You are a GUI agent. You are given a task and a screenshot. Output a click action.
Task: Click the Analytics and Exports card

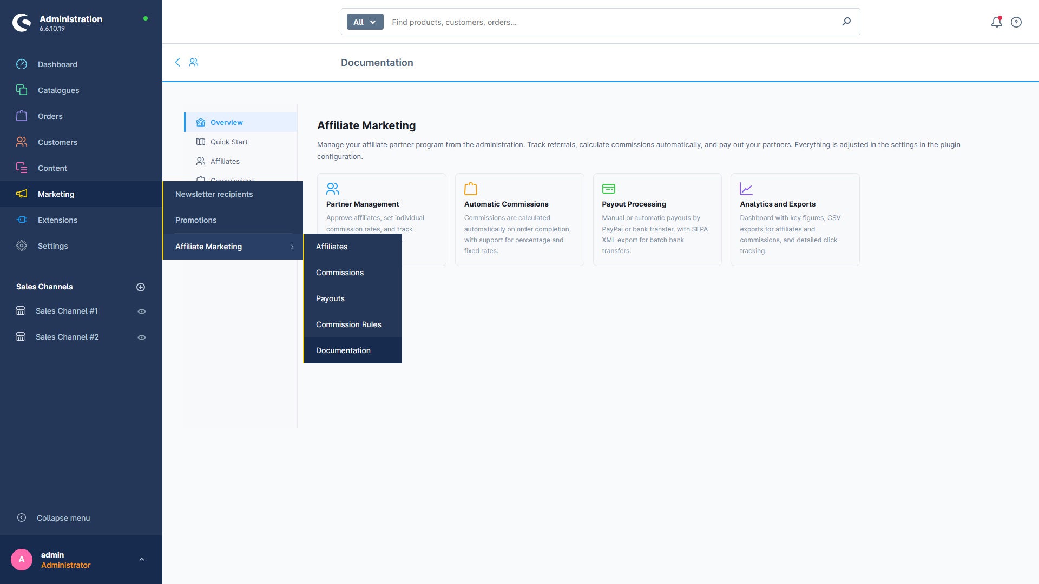click(795, 220)
